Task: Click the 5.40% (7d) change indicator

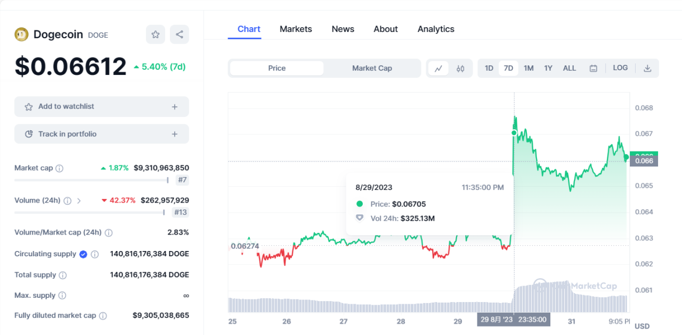Action: (159, 67)
